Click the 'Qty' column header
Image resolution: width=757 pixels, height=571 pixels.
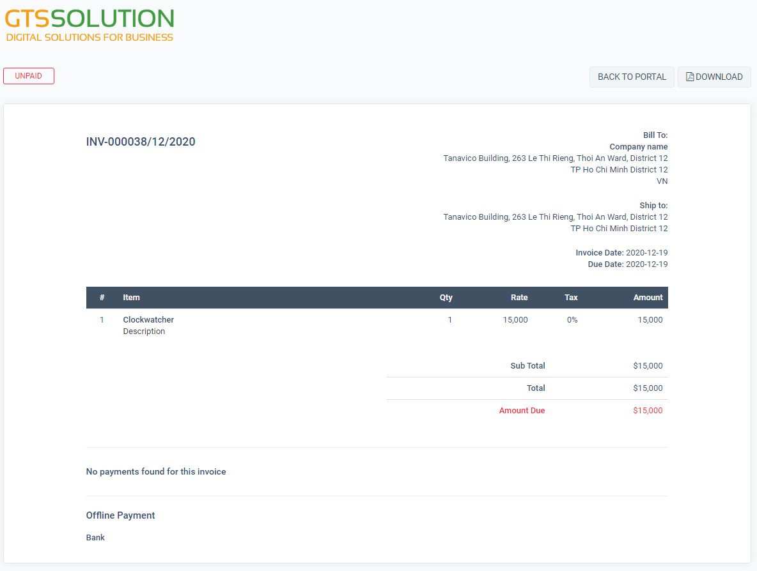click(x=446, y=298)
